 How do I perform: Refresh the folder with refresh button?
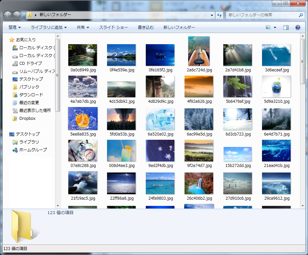click(219, 15)
